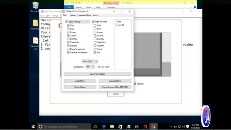The image size is (231, 130).
Task: Uncheck Outlook under Office ProPlus
Action: (68, 35)
